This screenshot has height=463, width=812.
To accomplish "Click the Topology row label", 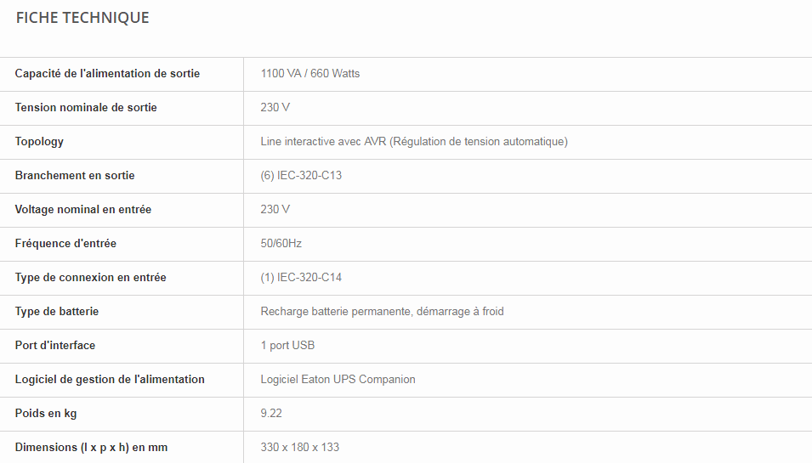I will (x=39, y=142).
